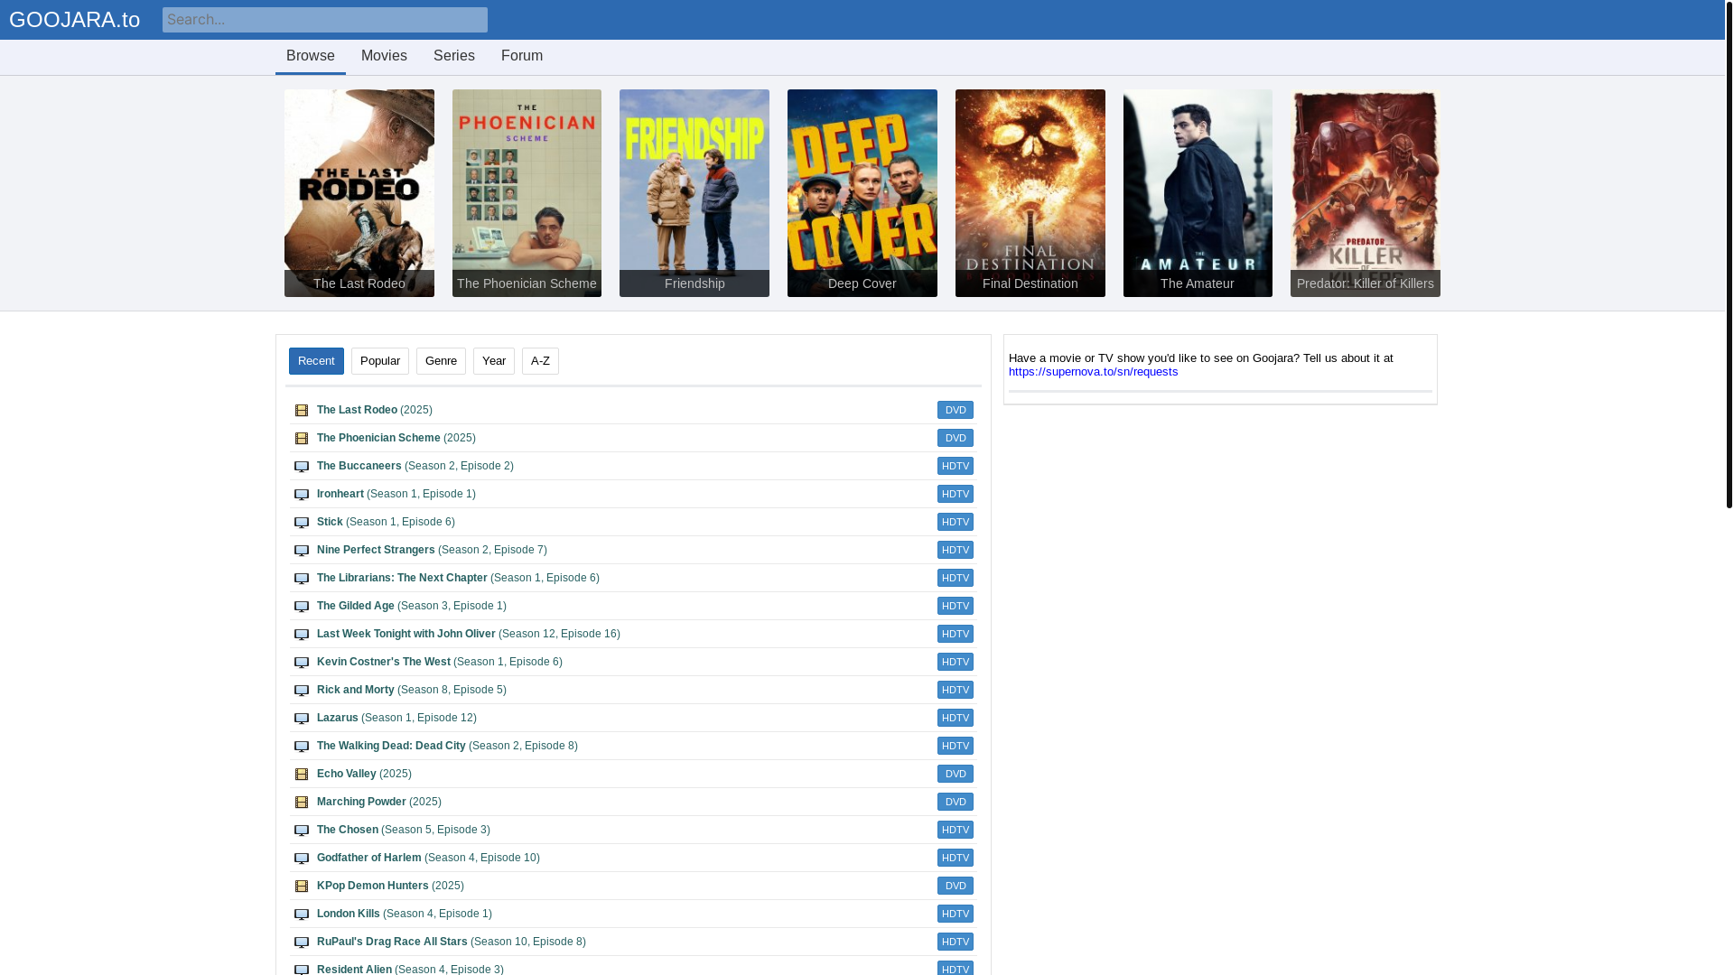
Task: Click film icon beside The Last Rodeo
Action: pyautogui.click(x=302, y=411)
